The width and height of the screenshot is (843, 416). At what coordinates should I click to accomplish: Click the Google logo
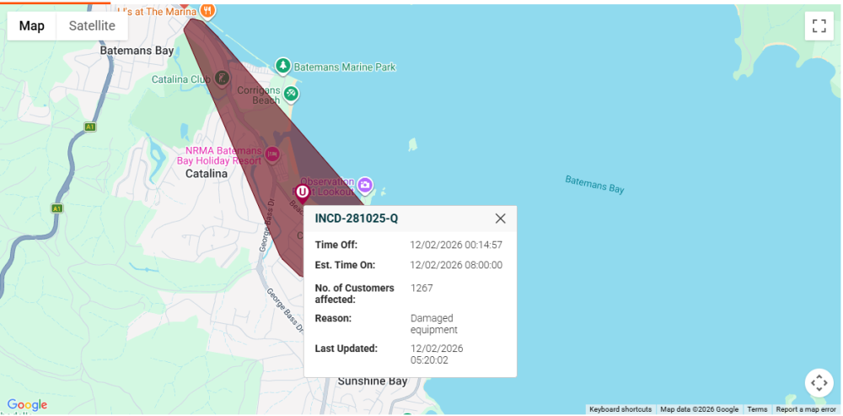(x=27, y=405)
